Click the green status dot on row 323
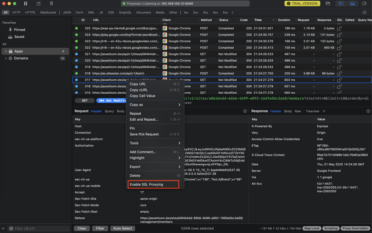The height and width of the screenshot is (233, 372). 76,41
